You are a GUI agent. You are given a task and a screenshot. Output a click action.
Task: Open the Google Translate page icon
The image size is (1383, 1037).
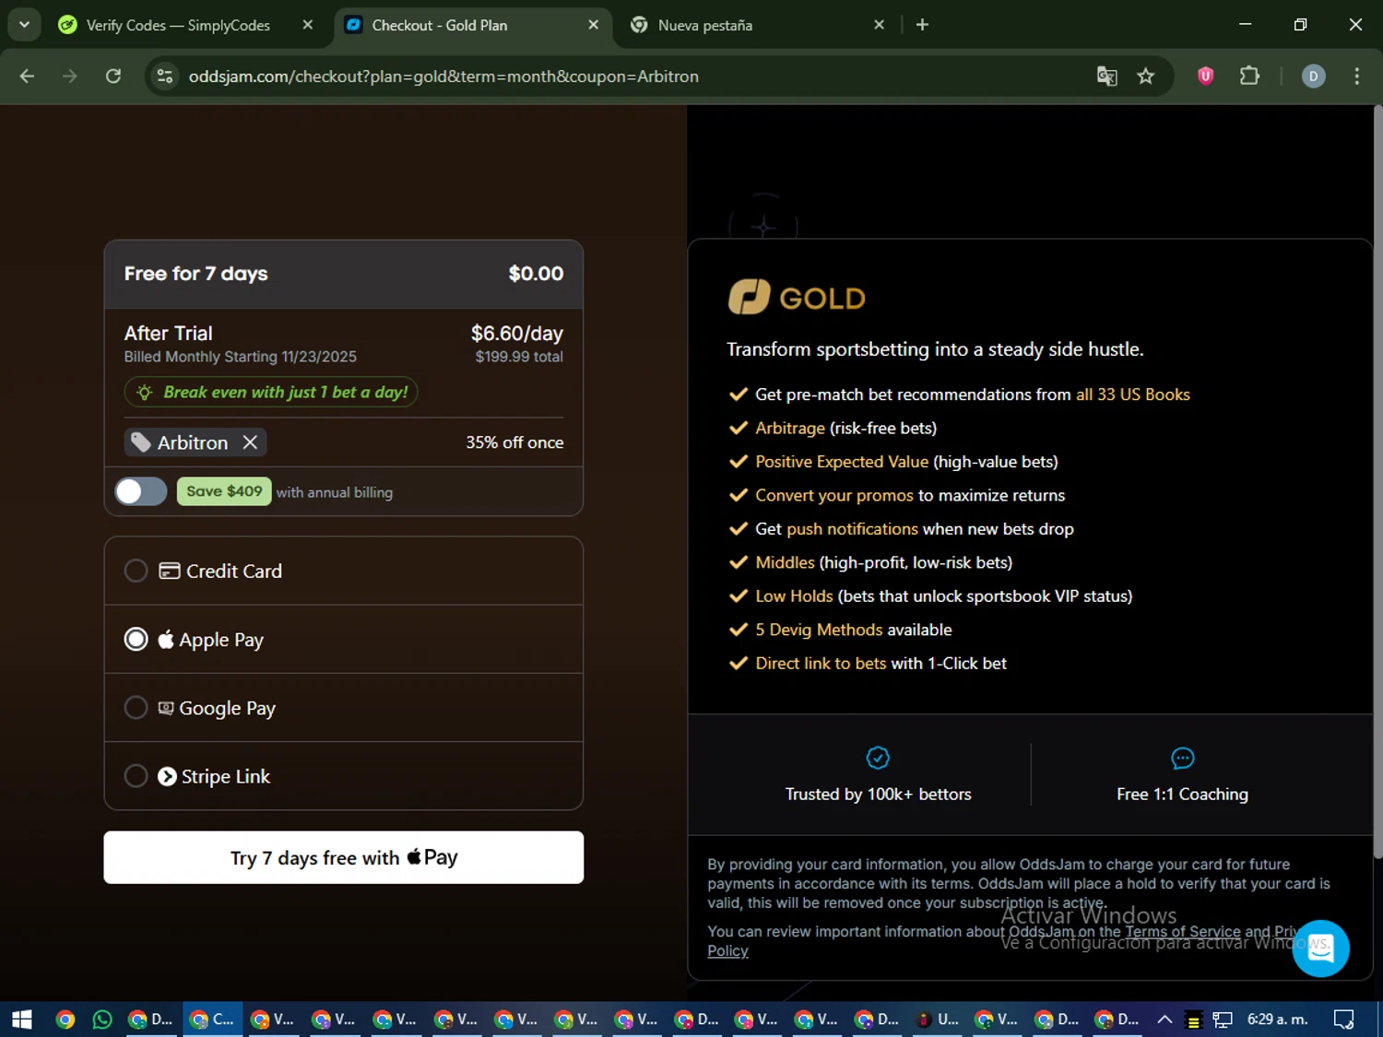[1106, 77]
